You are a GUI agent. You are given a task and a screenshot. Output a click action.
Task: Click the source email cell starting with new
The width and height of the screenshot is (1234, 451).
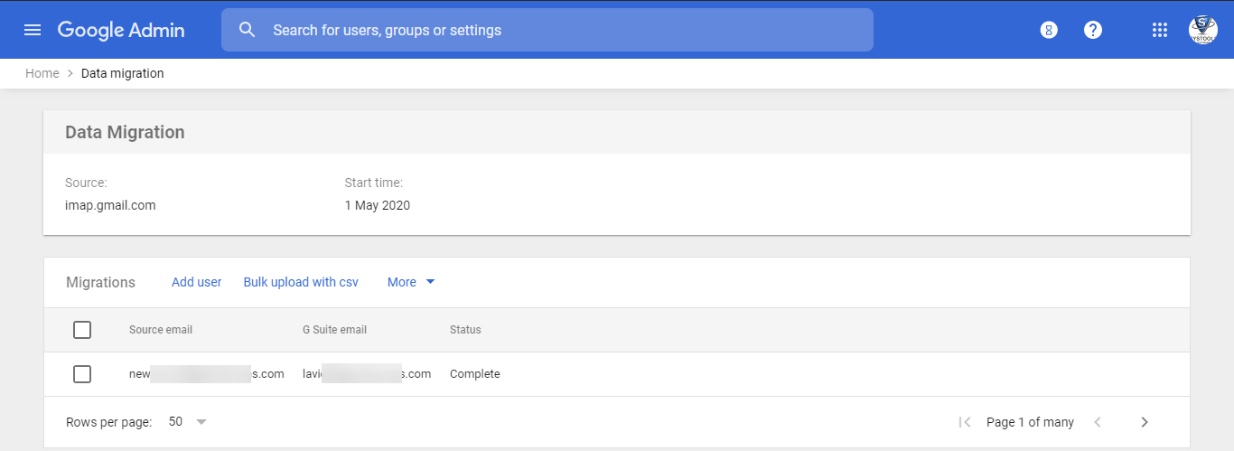coord(207,374)
